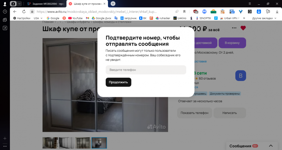The image size is (282, 150).
Task: Expand the 'USA' bookmarks folder
Action: (x=38, y=18)
